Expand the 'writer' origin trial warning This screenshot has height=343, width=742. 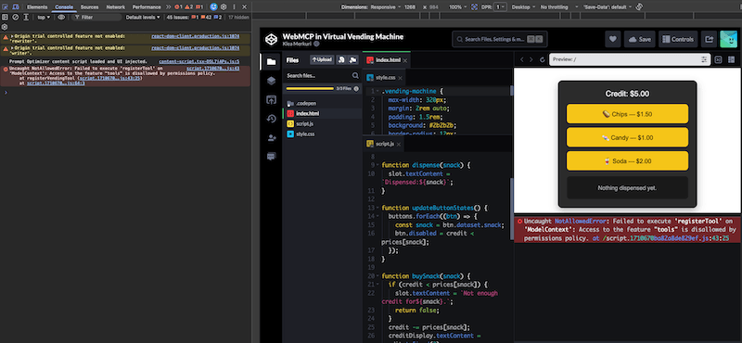pyautogui.click(x=12, y=48)
